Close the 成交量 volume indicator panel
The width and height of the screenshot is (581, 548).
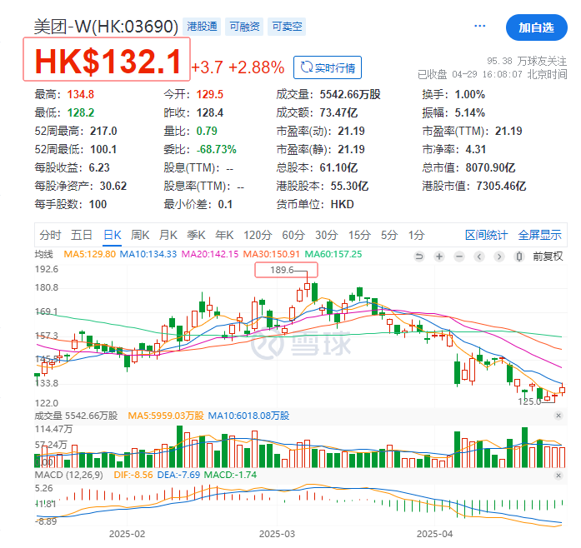point(558,416)
